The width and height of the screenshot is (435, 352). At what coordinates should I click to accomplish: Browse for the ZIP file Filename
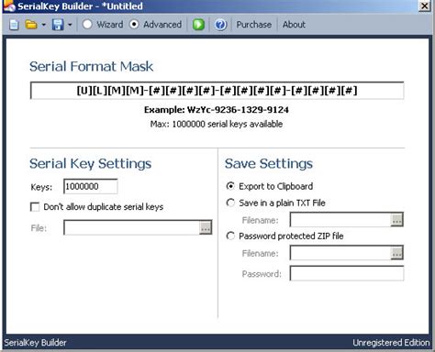point(396,253)
